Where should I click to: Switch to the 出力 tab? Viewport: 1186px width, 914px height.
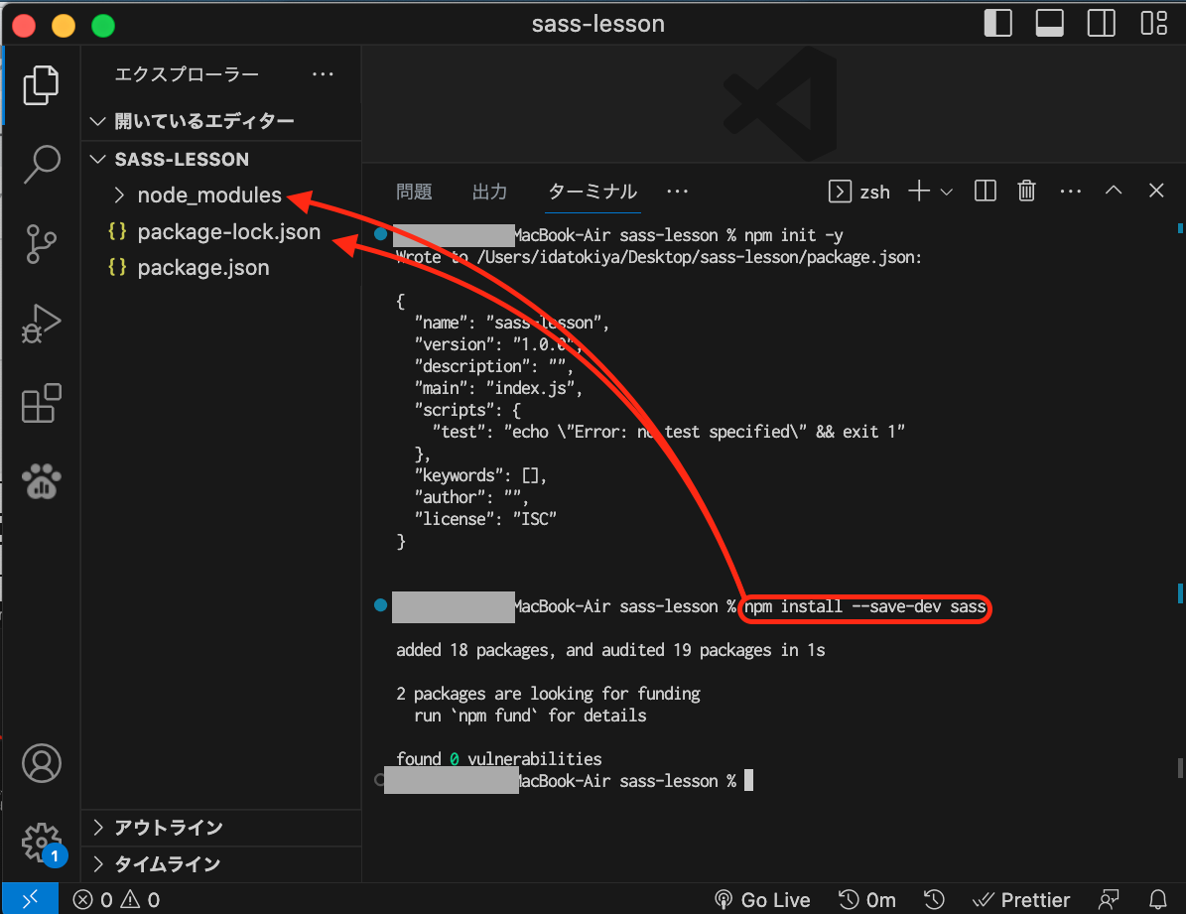coord(489,193)
